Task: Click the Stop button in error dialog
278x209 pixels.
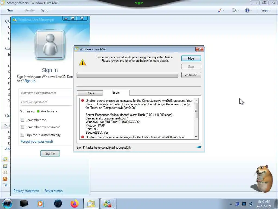Action: click(191, 67)
